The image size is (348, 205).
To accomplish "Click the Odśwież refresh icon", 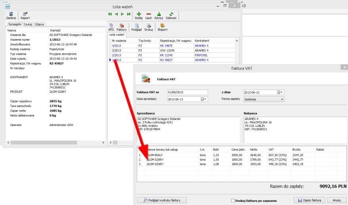I will (x=171, y=14).
